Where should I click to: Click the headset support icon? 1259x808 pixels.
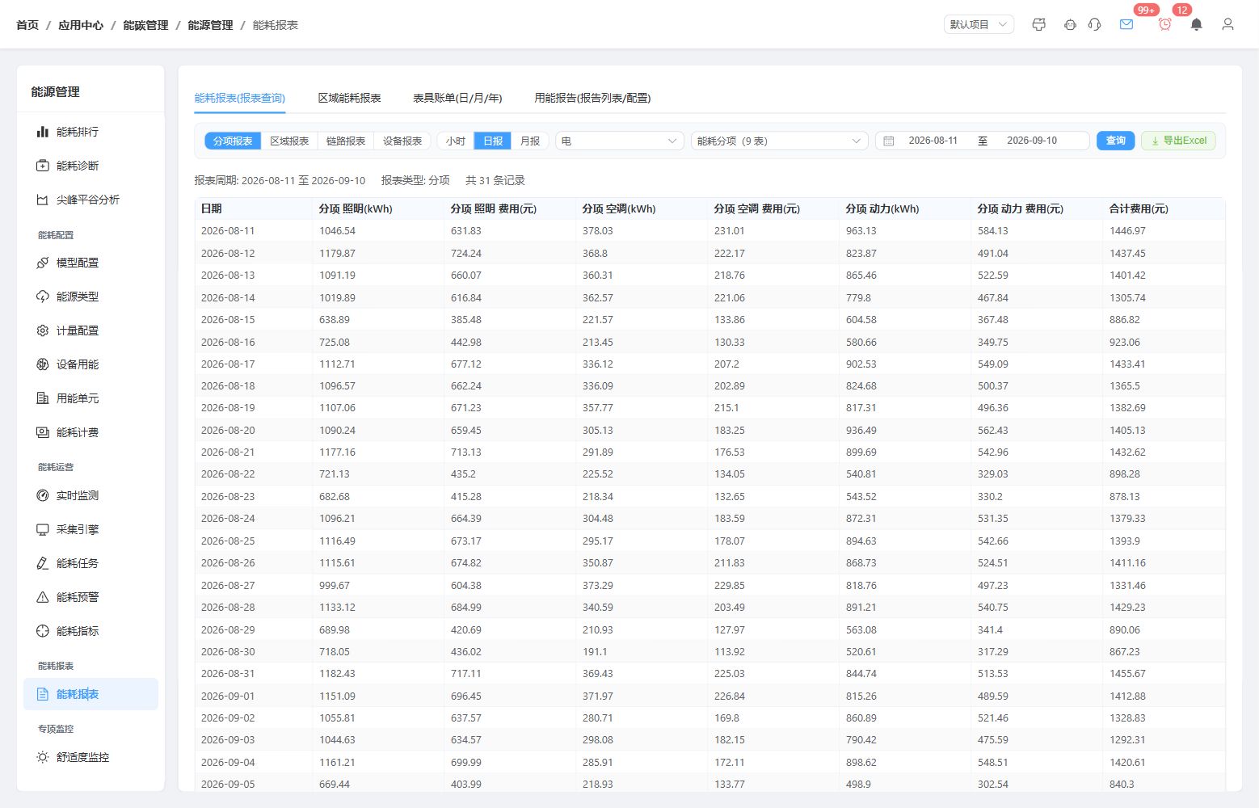(1095, 24)
